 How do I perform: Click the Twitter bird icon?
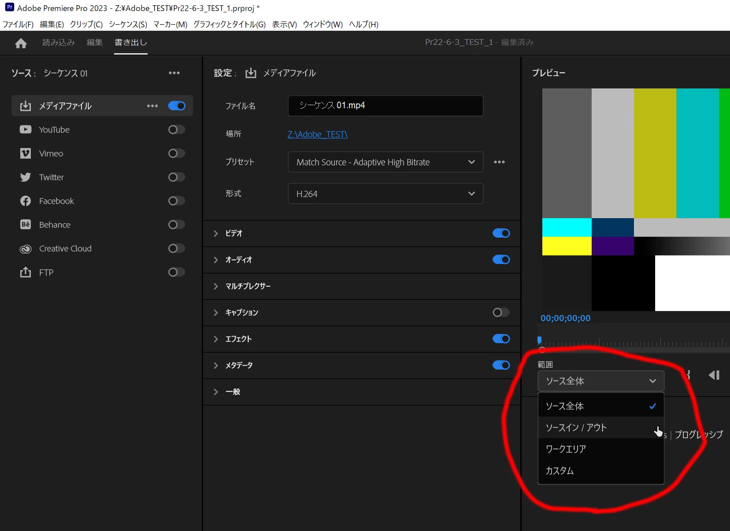click(26, 177)
